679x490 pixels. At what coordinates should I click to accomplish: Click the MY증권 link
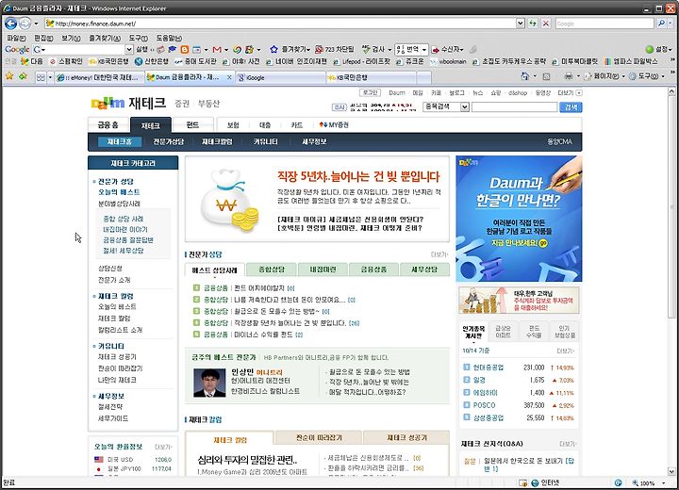point(334,124)
